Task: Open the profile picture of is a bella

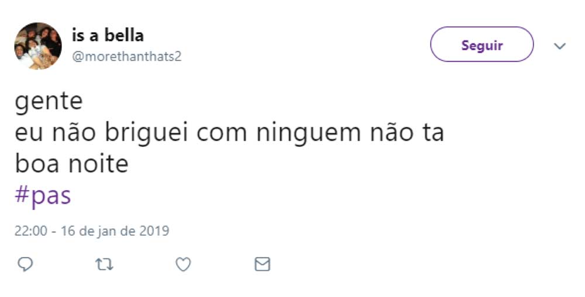Action: point(38,46)
